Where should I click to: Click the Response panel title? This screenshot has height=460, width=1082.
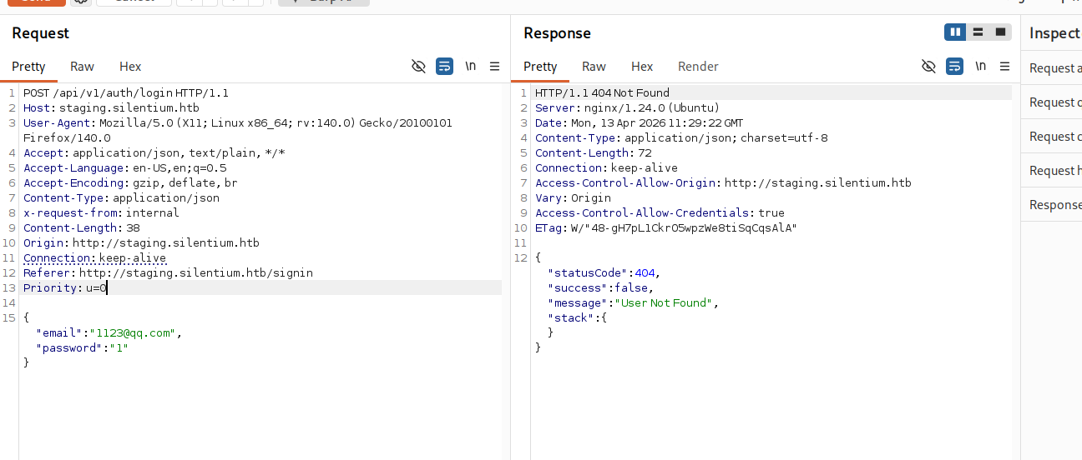coord(557,33)
